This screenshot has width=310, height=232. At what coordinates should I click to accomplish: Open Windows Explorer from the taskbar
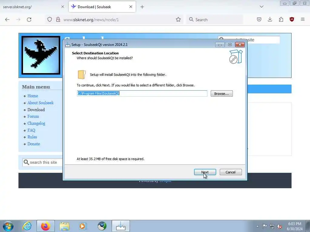pos(64,226)
